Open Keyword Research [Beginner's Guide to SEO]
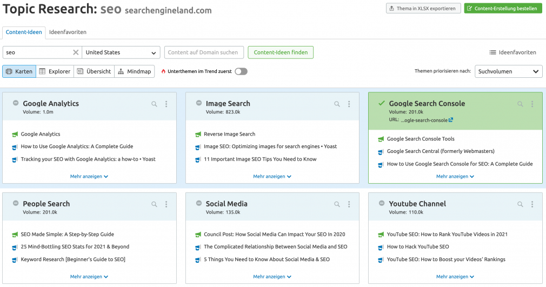The image size is (546, 287). pos(73,259)
